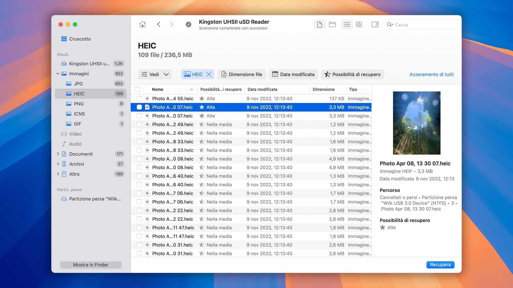Image resolution: width=513 pixels, height=288 pixels.
Task: Open Data modificata filter dropdown
Action: (293, 74)
